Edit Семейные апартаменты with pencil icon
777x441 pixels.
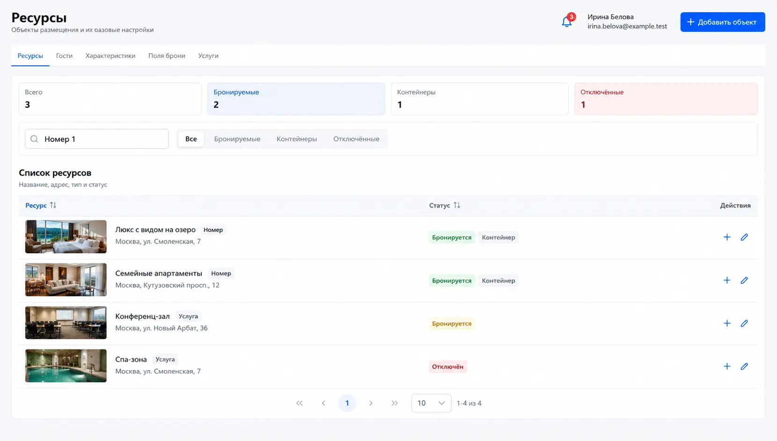(x=744, y=280)
